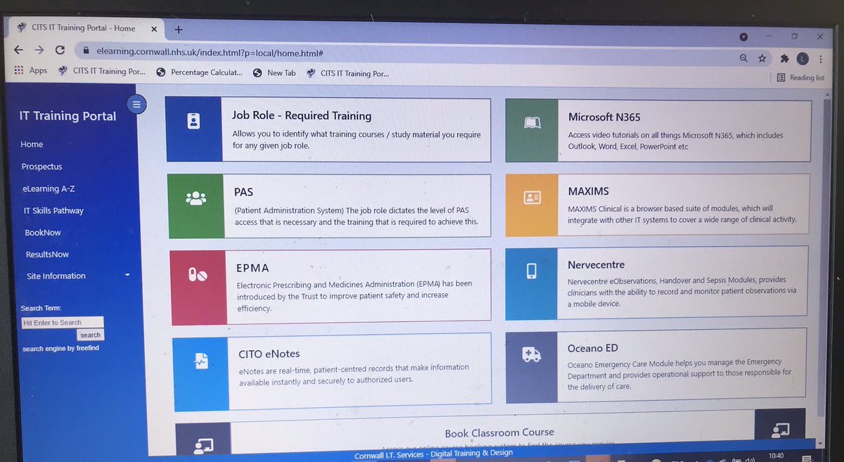The width and height of the screenshot is (844, 462).
Task: Open the EPMA card heading
Action: click(x=252, y=268)
